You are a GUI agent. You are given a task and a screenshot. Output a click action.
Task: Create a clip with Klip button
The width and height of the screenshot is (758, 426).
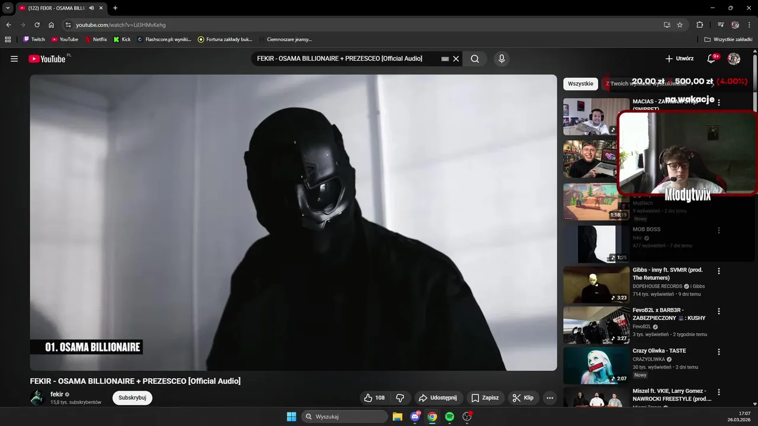coord(523,398)
